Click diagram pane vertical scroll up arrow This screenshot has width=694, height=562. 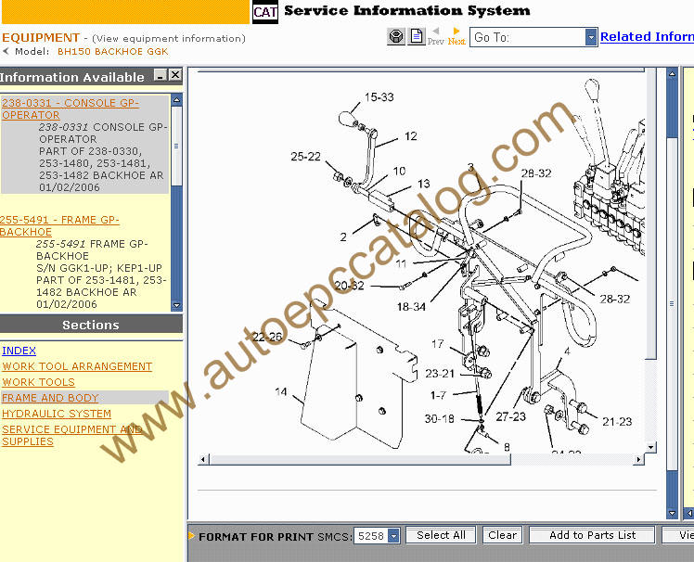pyautogui.click(x=672, y=74)
